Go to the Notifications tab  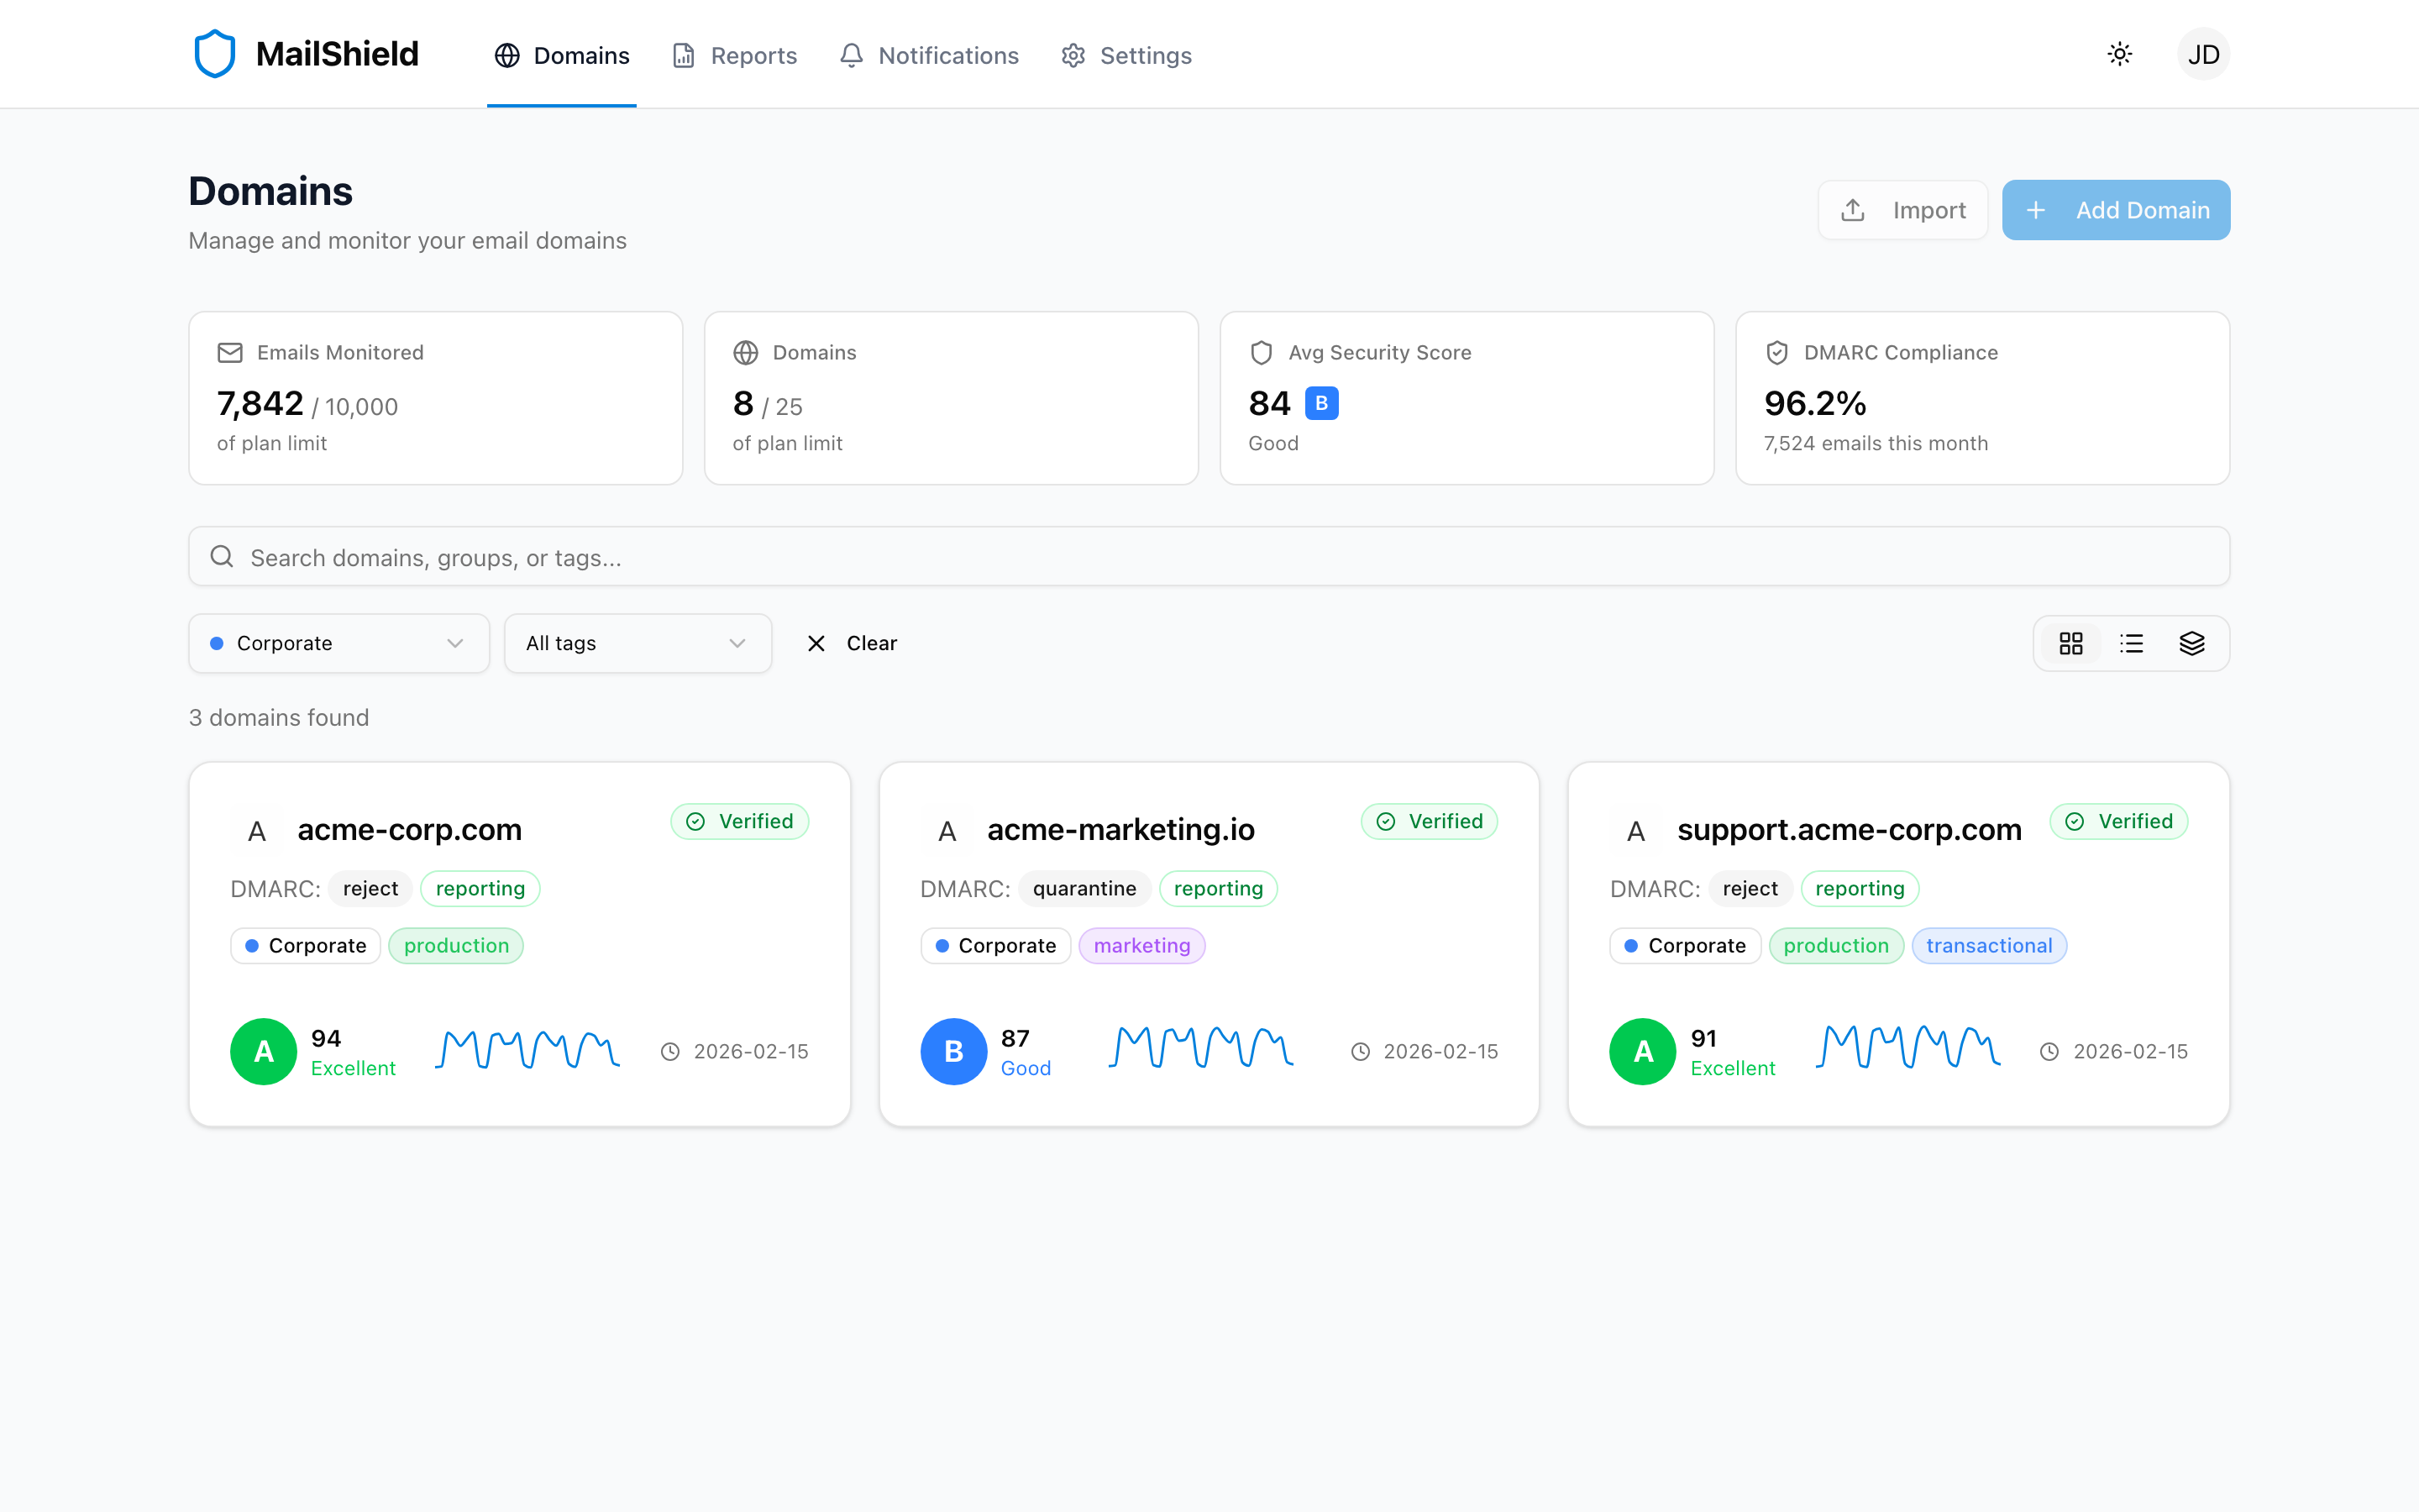[929, 55]
